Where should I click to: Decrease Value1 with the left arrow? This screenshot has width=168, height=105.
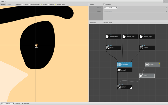105,8
